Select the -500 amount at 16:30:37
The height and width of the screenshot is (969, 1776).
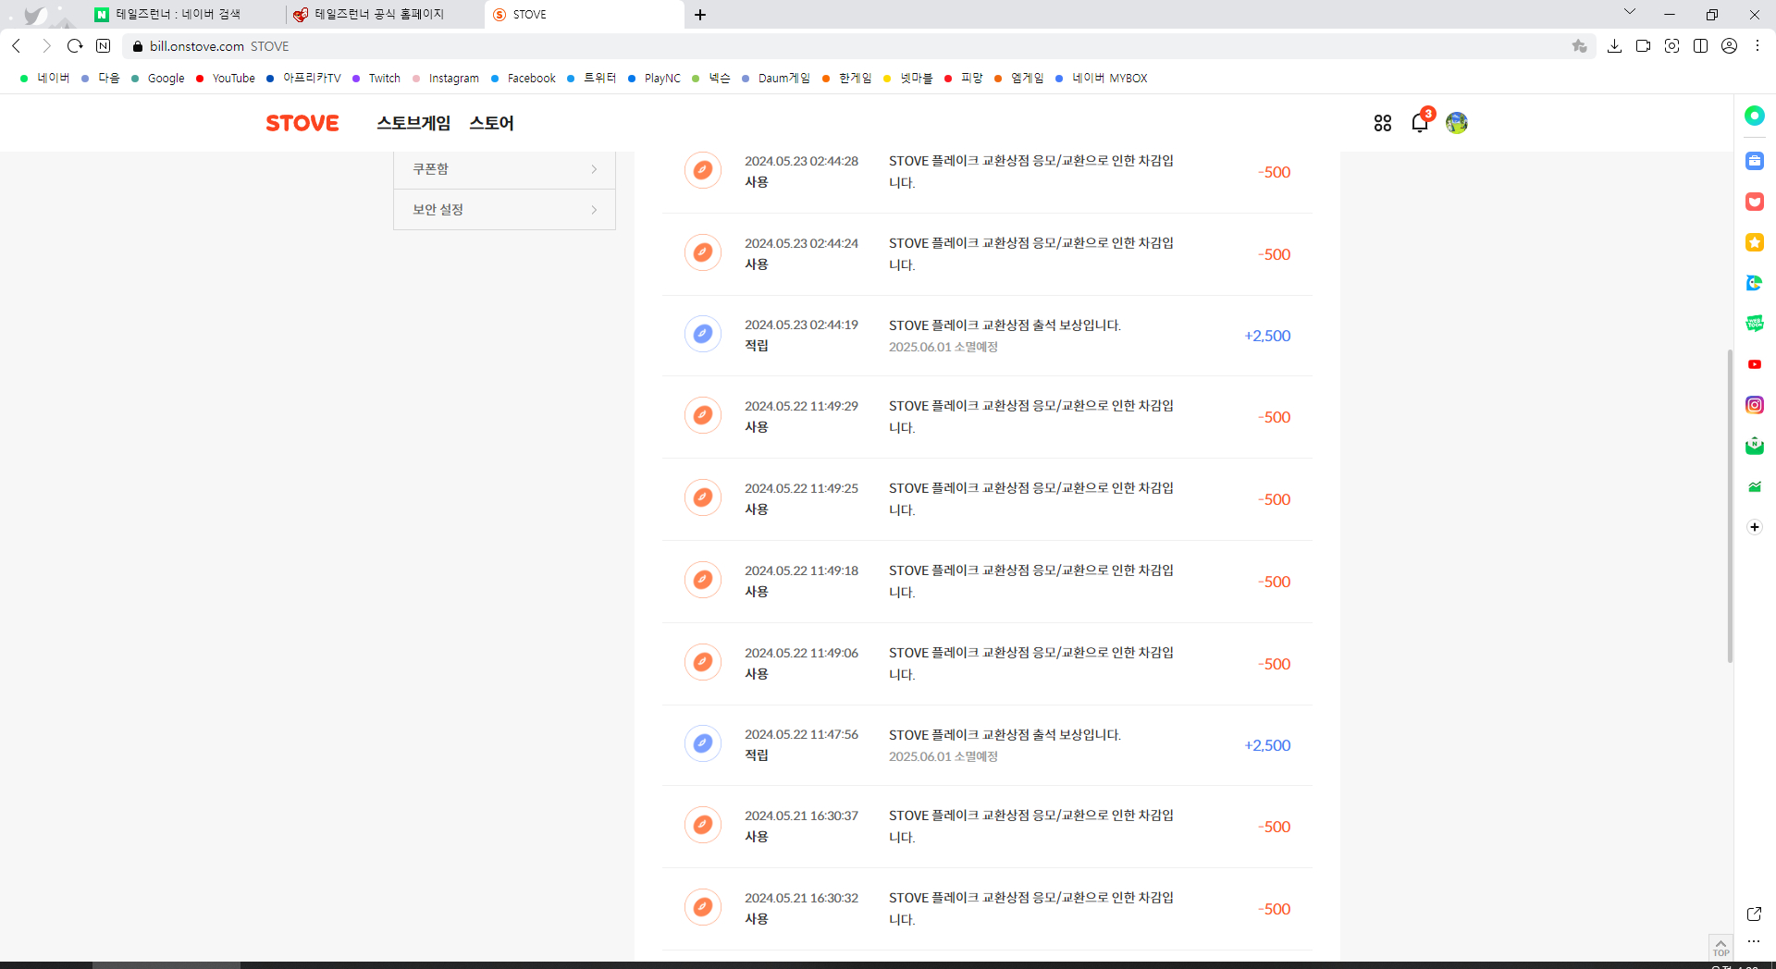[x=1274, y=827]
